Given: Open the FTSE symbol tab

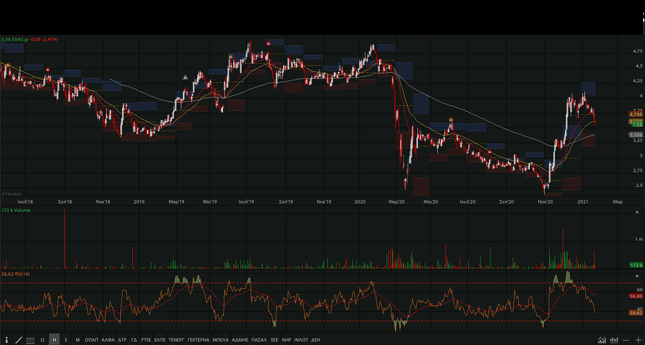Looking at the screenshot, I should coord(146,340).
